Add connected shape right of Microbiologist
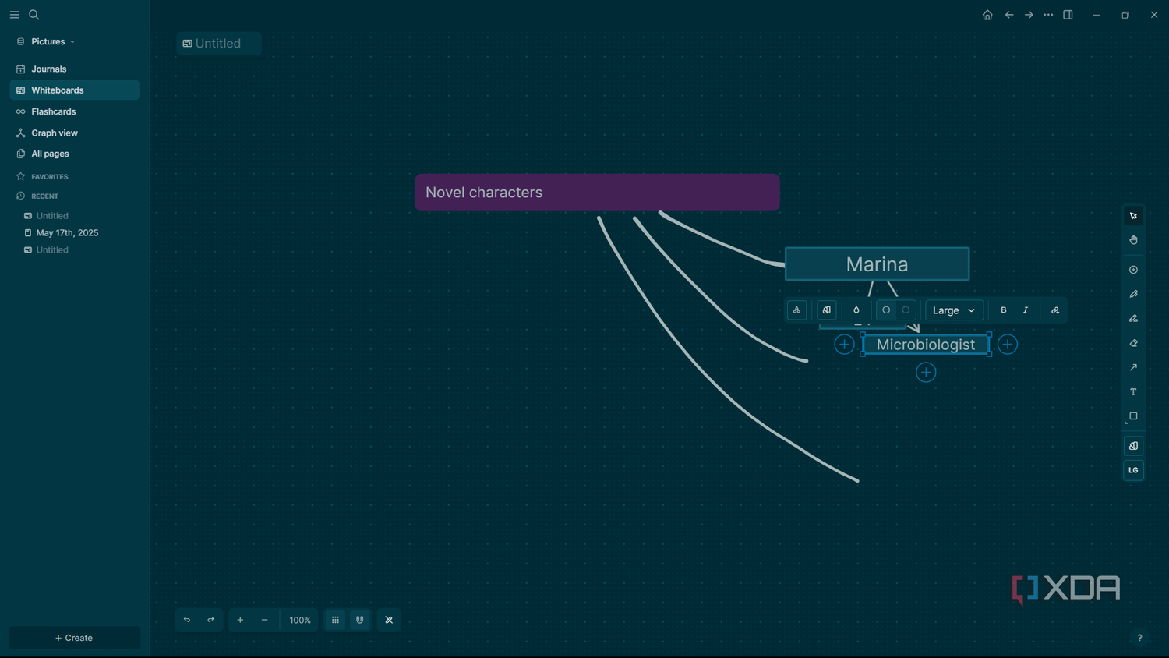This screenshot has height=658, width=1169. (1008, 345)
